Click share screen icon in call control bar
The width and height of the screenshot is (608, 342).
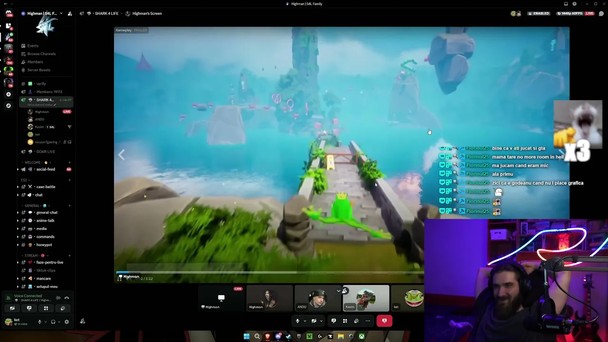pos(333,321)
